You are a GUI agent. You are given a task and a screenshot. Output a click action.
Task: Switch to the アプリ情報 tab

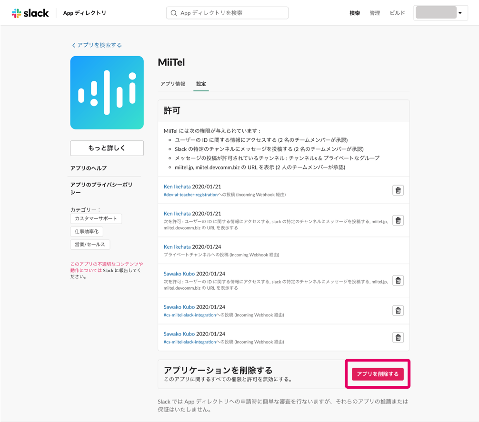click(173, 84)
